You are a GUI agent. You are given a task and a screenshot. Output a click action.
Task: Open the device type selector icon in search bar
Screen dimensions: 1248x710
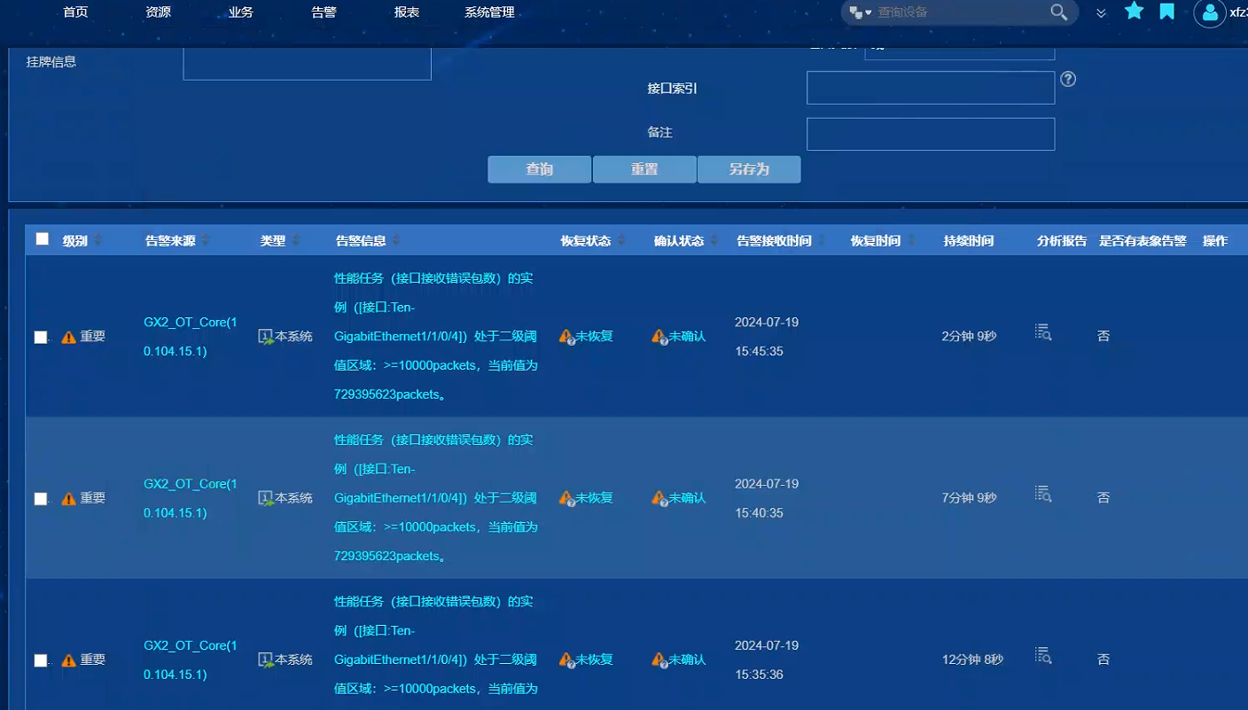point(860,12)
